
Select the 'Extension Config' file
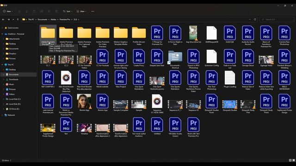coord(212,58)
